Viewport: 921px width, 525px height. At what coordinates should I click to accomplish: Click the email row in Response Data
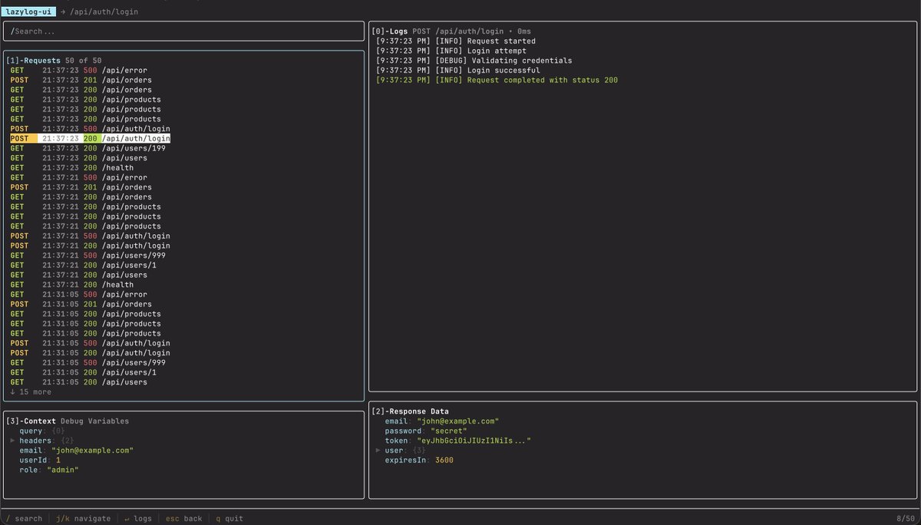442,421
